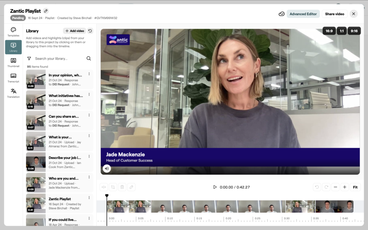Image resolution: width=368 pixels, height=230 pixels.
Task: Click the crop tool icon
Action: 113,187
